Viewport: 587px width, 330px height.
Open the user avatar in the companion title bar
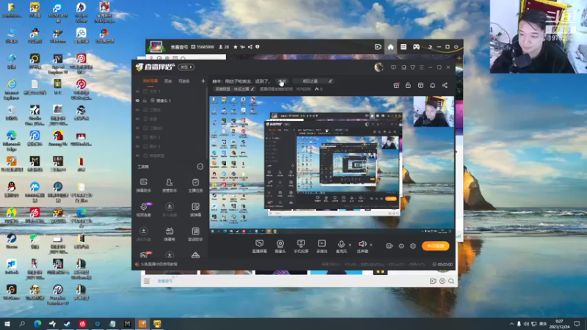coord(379,67)
